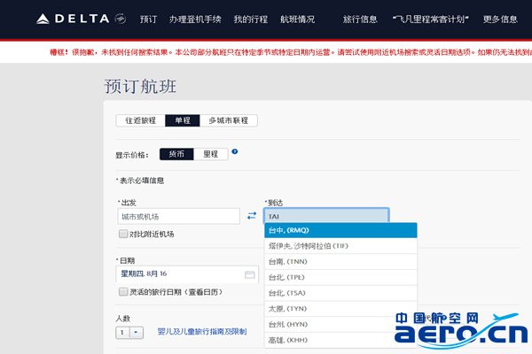This screenshot has height=354, width=532.
Task: Choose 台州, (HYN) from the suggestions
Action: 340,324
